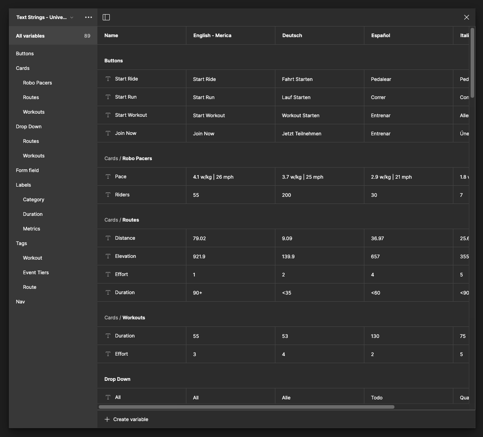
Task: Select the text icon next to Pace
Action: (x=108, y=176)
